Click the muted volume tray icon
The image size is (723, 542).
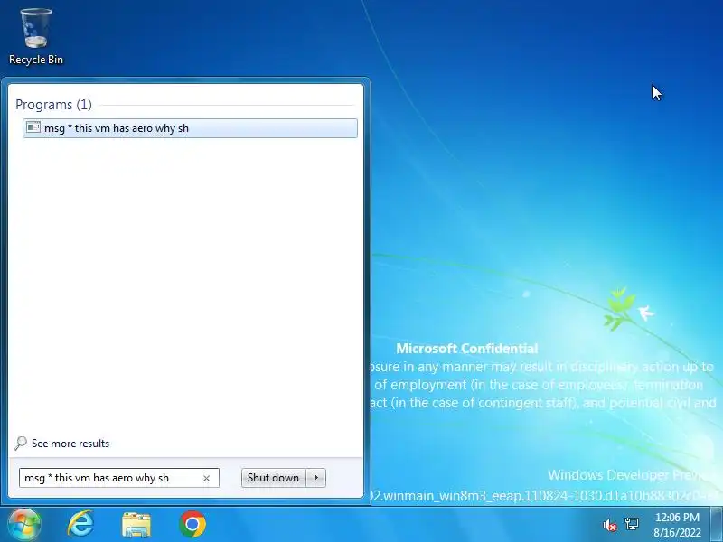(609, 525)
